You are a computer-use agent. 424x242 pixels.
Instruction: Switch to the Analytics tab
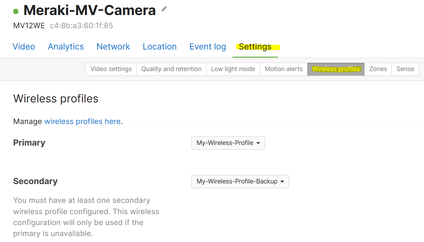(66, 47)
